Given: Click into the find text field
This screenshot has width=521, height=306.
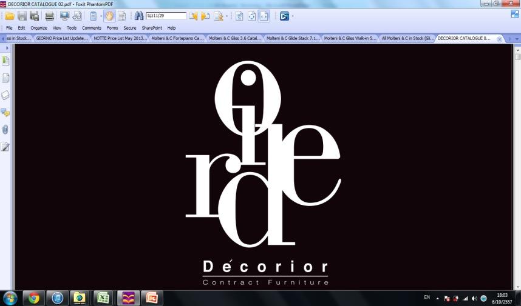Looking at the screenshot, I should tap(166, 16).
